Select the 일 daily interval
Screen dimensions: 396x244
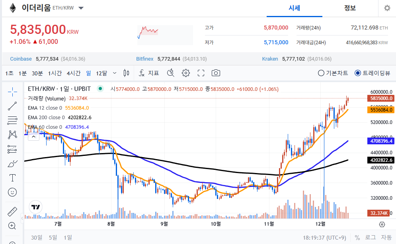(88, 73)
